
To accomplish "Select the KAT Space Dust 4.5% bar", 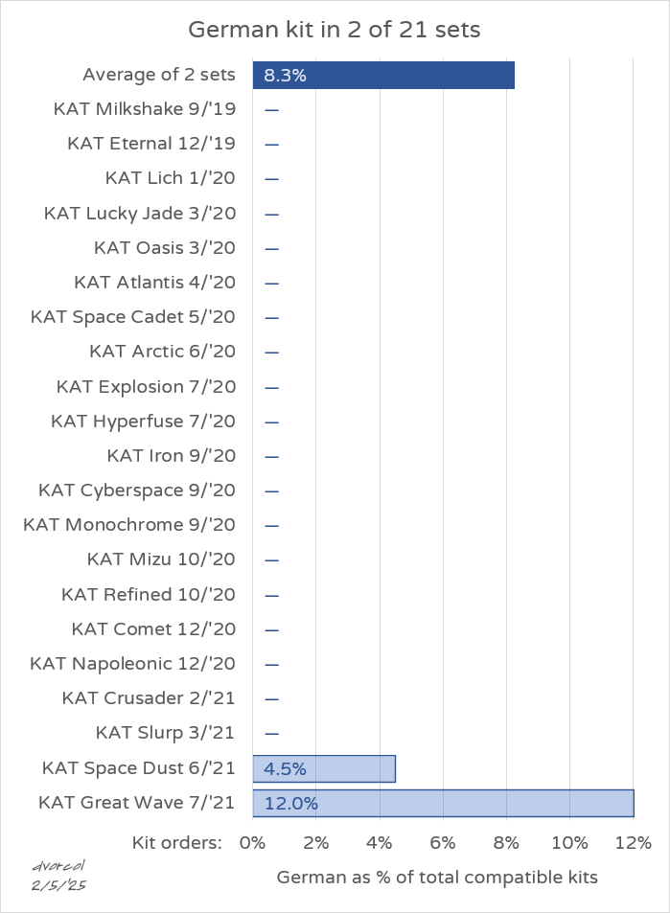I will (324, 769).
